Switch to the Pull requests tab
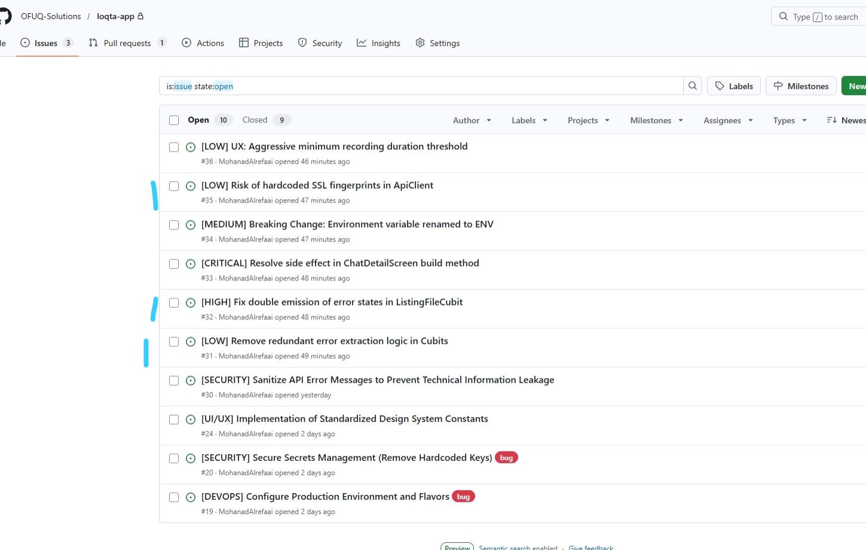Viewport: 866px width, 550px height. coord(127,43)
